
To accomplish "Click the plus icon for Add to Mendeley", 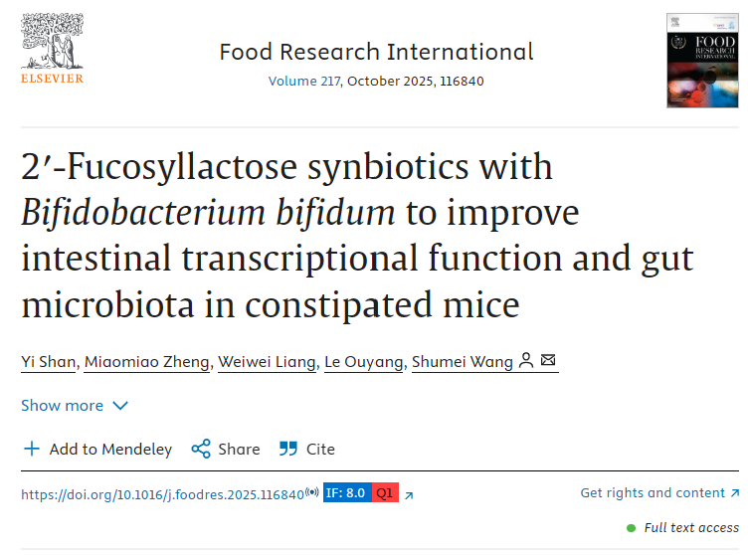I will coord(32,449).
